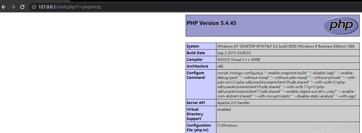Screen dimensions: 362x133
Task: Select the x86 architecture value
Action: pyautogui.click(x=220, y=66)
